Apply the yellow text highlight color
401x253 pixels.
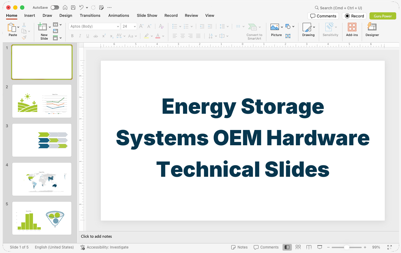pos(146,36)
